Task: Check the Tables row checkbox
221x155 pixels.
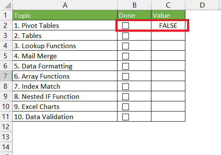Action: (126, 36)
